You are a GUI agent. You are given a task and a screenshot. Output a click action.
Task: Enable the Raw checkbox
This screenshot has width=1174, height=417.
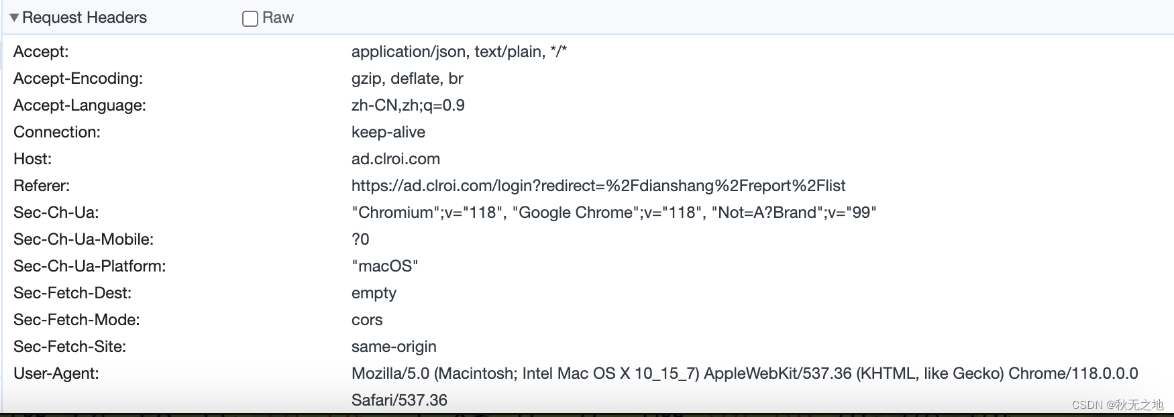click(250, 19)
